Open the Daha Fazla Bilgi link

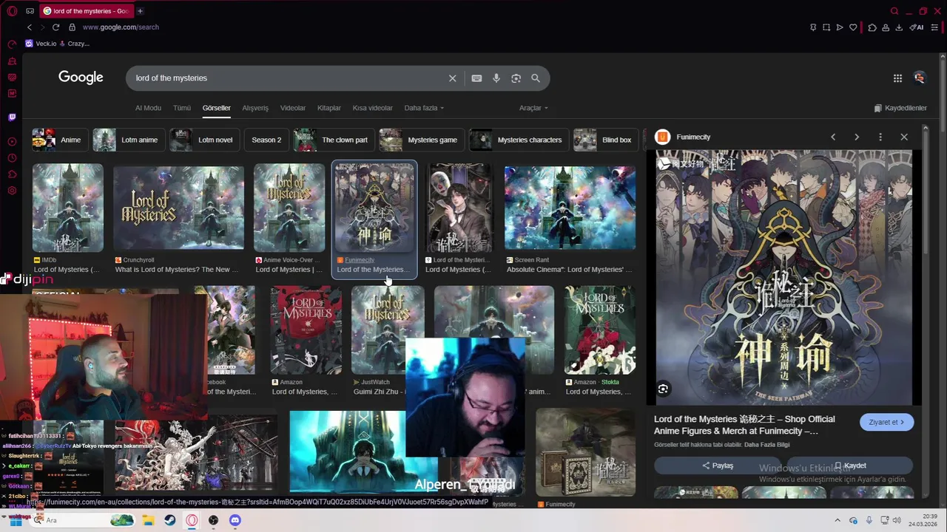766,445
